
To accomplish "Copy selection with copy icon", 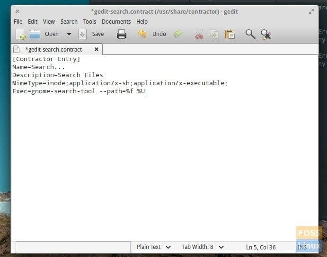I will 214,34.
